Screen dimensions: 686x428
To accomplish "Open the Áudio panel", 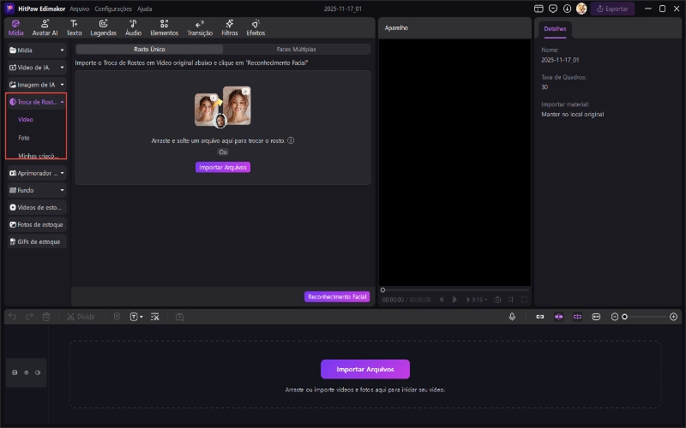I will 133,27.
